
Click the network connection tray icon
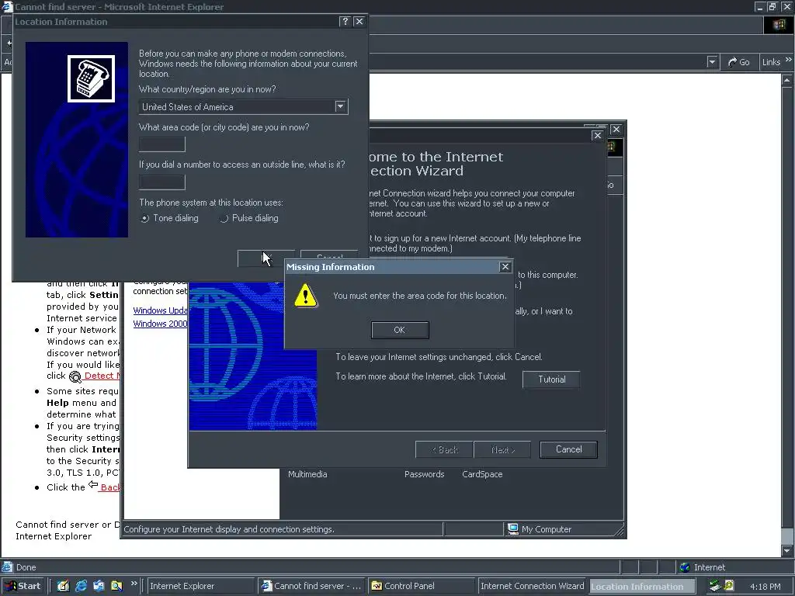(715, 586)
